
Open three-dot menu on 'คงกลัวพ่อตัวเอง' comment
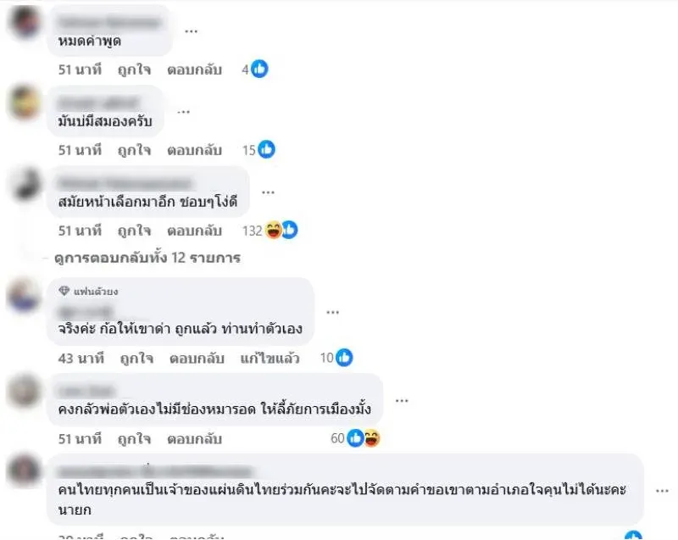(402, 401)
